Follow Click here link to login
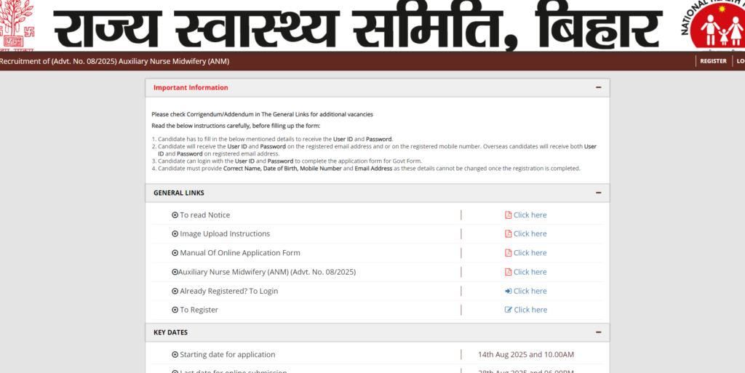 [x=530, y=291]
